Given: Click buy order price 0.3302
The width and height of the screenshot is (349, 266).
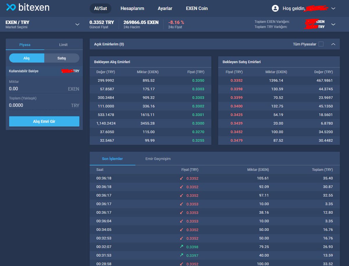Looking at the screenshot, I should coord(198,106).
